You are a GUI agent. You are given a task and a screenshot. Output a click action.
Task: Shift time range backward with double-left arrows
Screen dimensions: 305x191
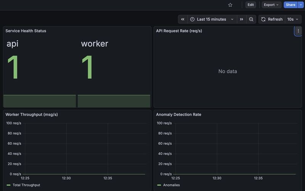coord(183,19)
